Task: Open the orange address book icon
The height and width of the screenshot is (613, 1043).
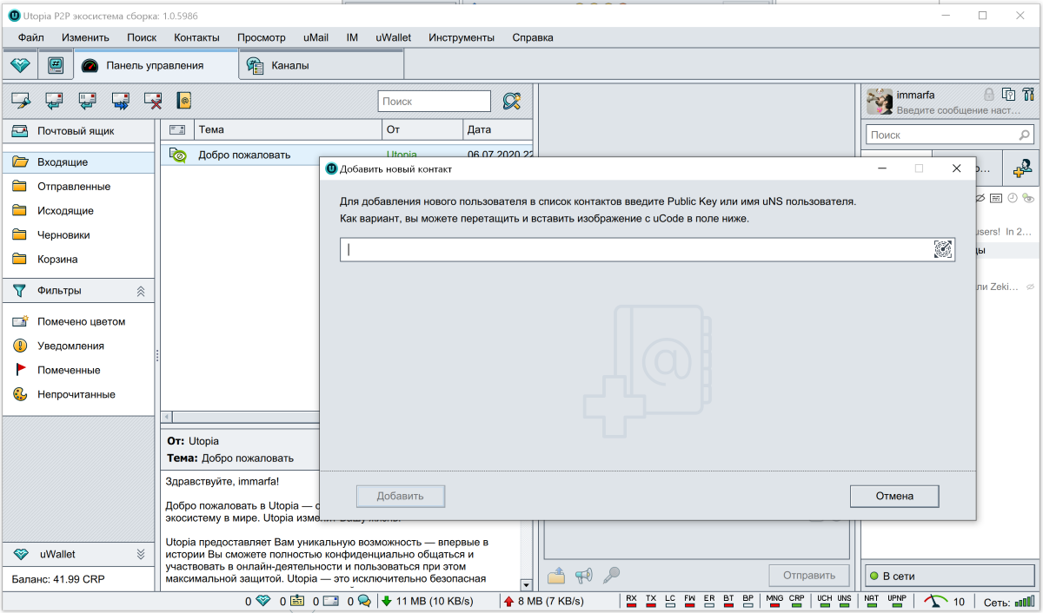Action: (x=183, y=101)
